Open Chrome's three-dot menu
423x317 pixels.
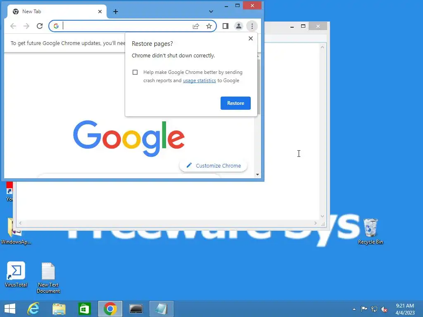coord(252,26)
